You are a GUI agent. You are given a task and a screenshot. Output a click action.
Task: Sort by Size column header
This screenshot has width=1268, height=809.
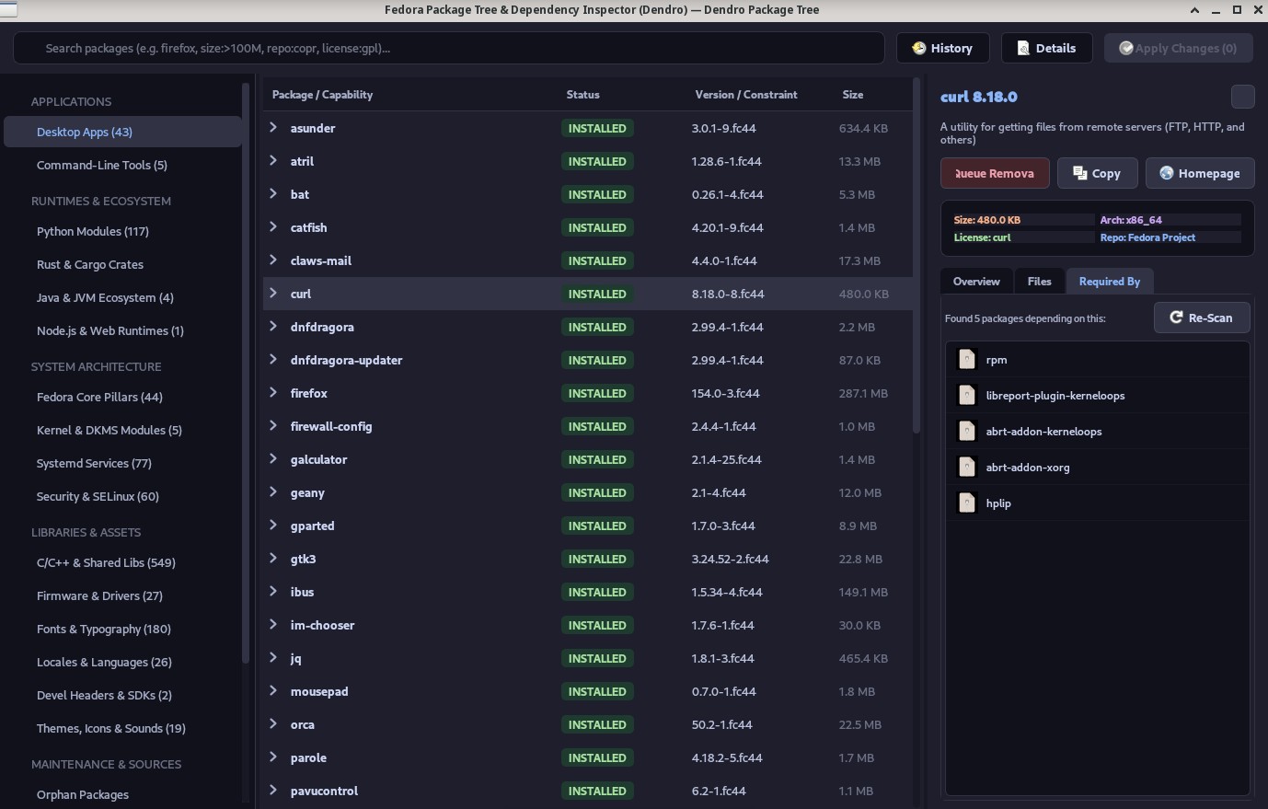point(853,95)
